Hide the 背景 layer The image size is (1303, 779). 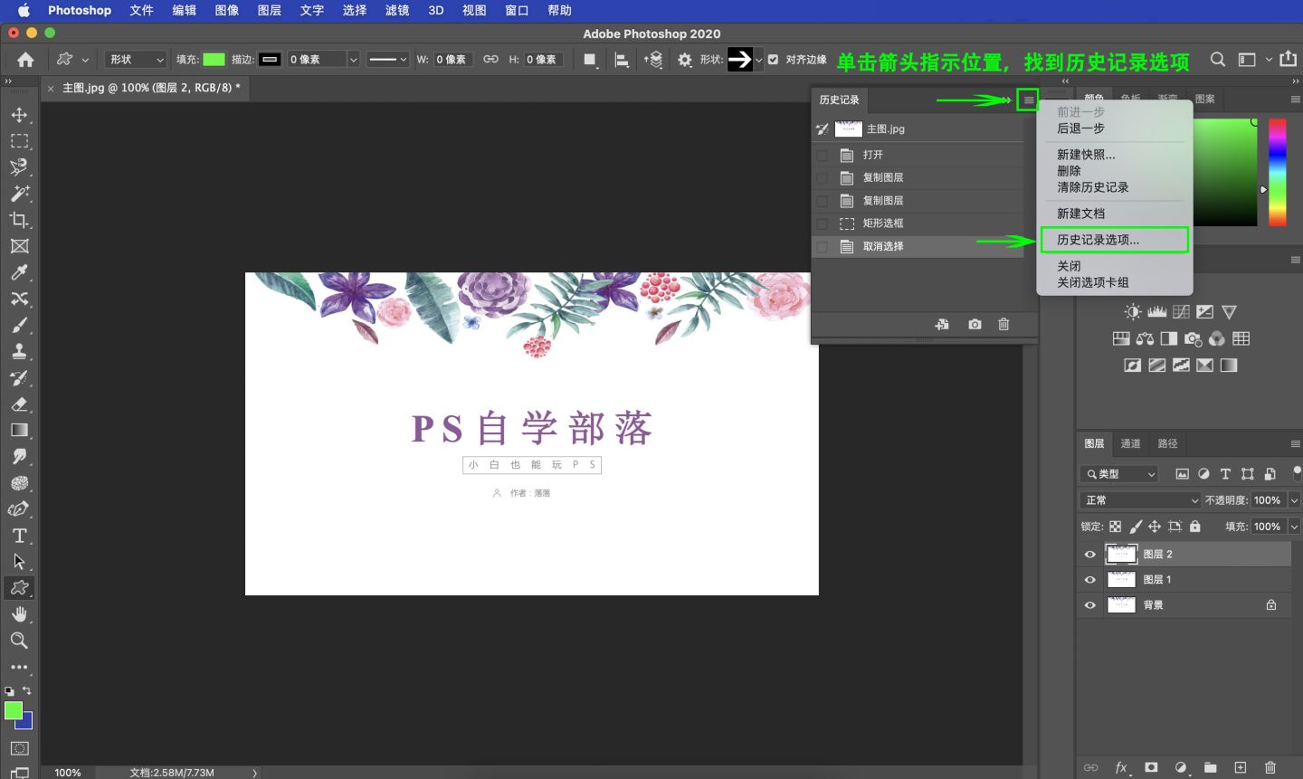point(1090,604)
